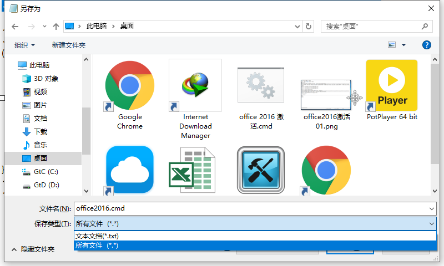
Task: Collapse folders with 隐藏文件夹
Action: coord(33,249)
